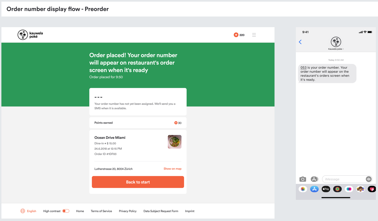Tap the iMessage camera icon
Image resolution: width=378 pixels, height=221 pixels.
tap(303, 179)
